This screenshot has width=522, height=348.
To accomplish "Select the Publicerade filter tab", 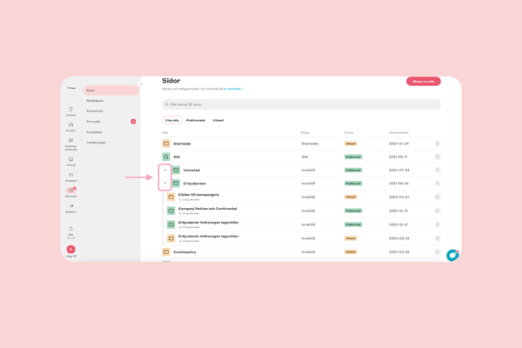I will pyautogui.click(x=196, y=120).
